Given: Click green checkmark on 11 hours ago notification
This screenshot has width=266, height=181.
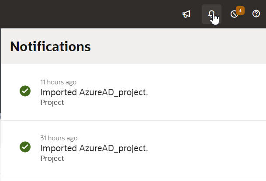Looking at the screenshot, I should coord(25,91).
